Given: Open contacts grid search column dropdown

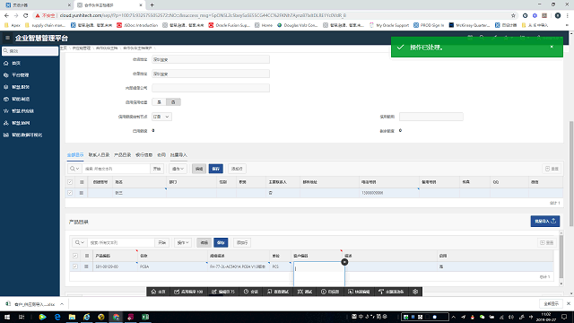Looking at the screenshot, I should pos(74,169).
